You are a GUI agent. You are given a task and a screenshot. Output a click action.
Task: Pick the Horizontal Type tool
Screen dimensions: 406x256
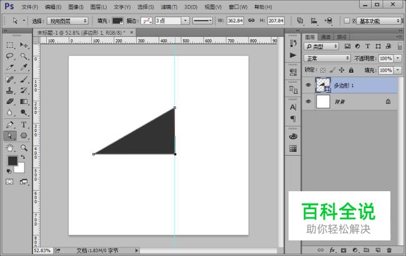[24, 125]
